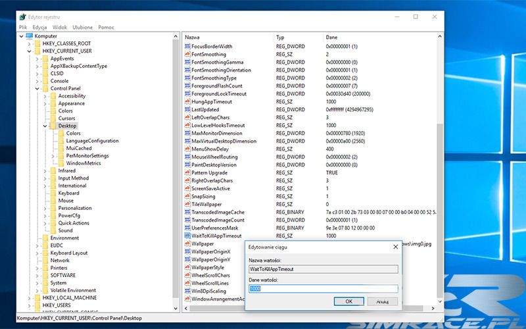Collapse the Control Panel tree node
Viewport: 526px width, 329px height.
pos(37,88)
